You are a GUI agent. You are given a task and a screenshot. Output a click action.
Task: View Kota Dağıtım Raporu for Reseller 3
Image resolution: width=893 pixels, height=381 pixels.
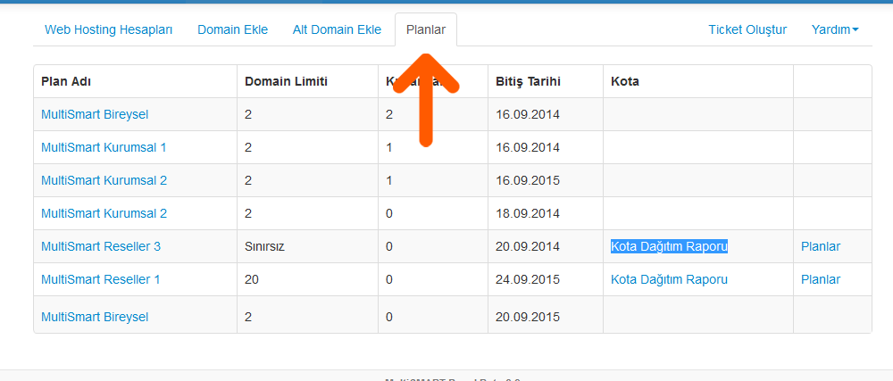pyautogui.click(x=669, y=246)
